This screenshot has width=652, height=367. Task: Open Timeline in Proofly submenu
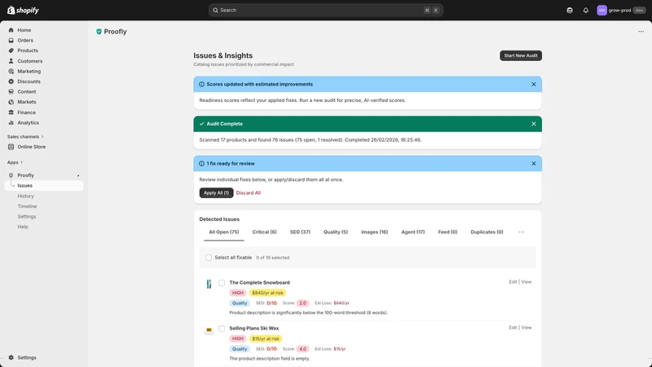27,206
